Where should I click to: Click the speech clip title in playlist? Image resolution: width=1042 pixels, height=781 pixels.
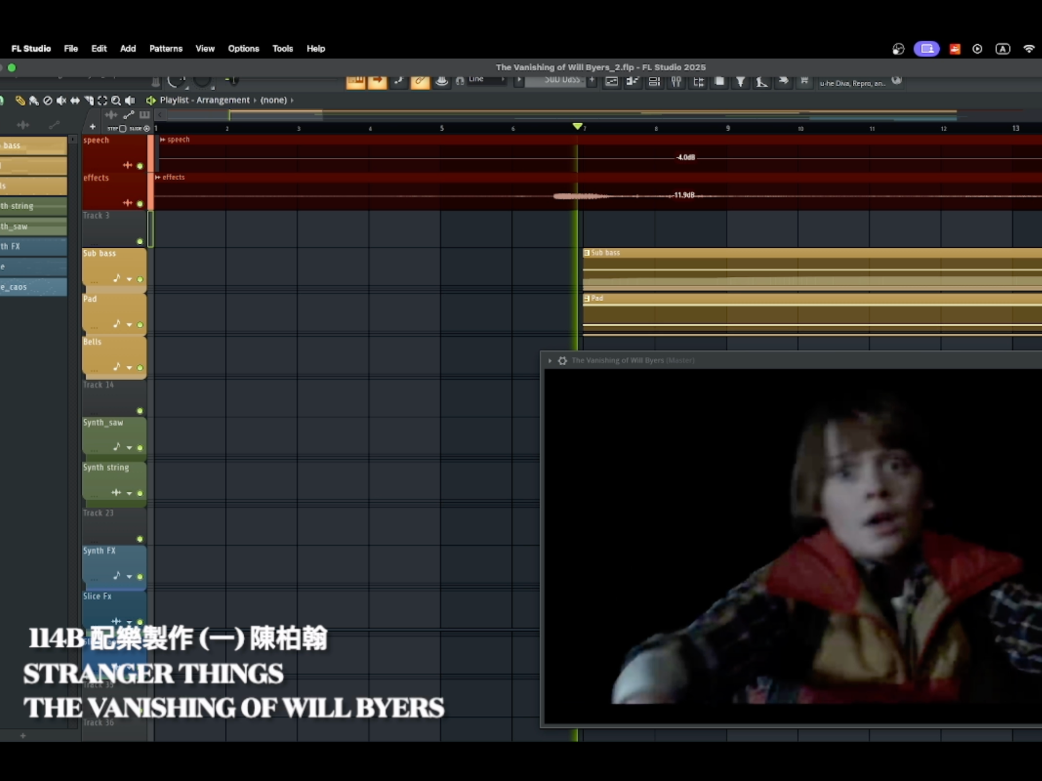[x=178, y=139]
